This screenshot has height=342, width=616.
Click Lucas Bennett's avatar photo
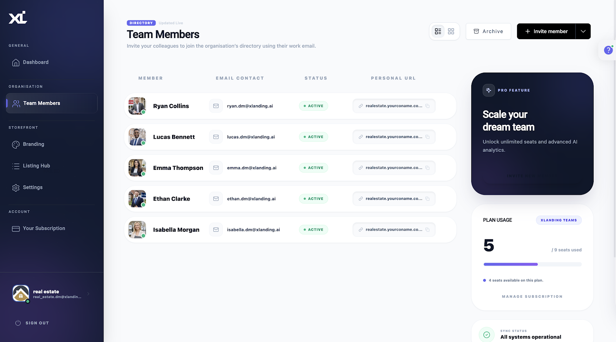(x=137, y=137)
